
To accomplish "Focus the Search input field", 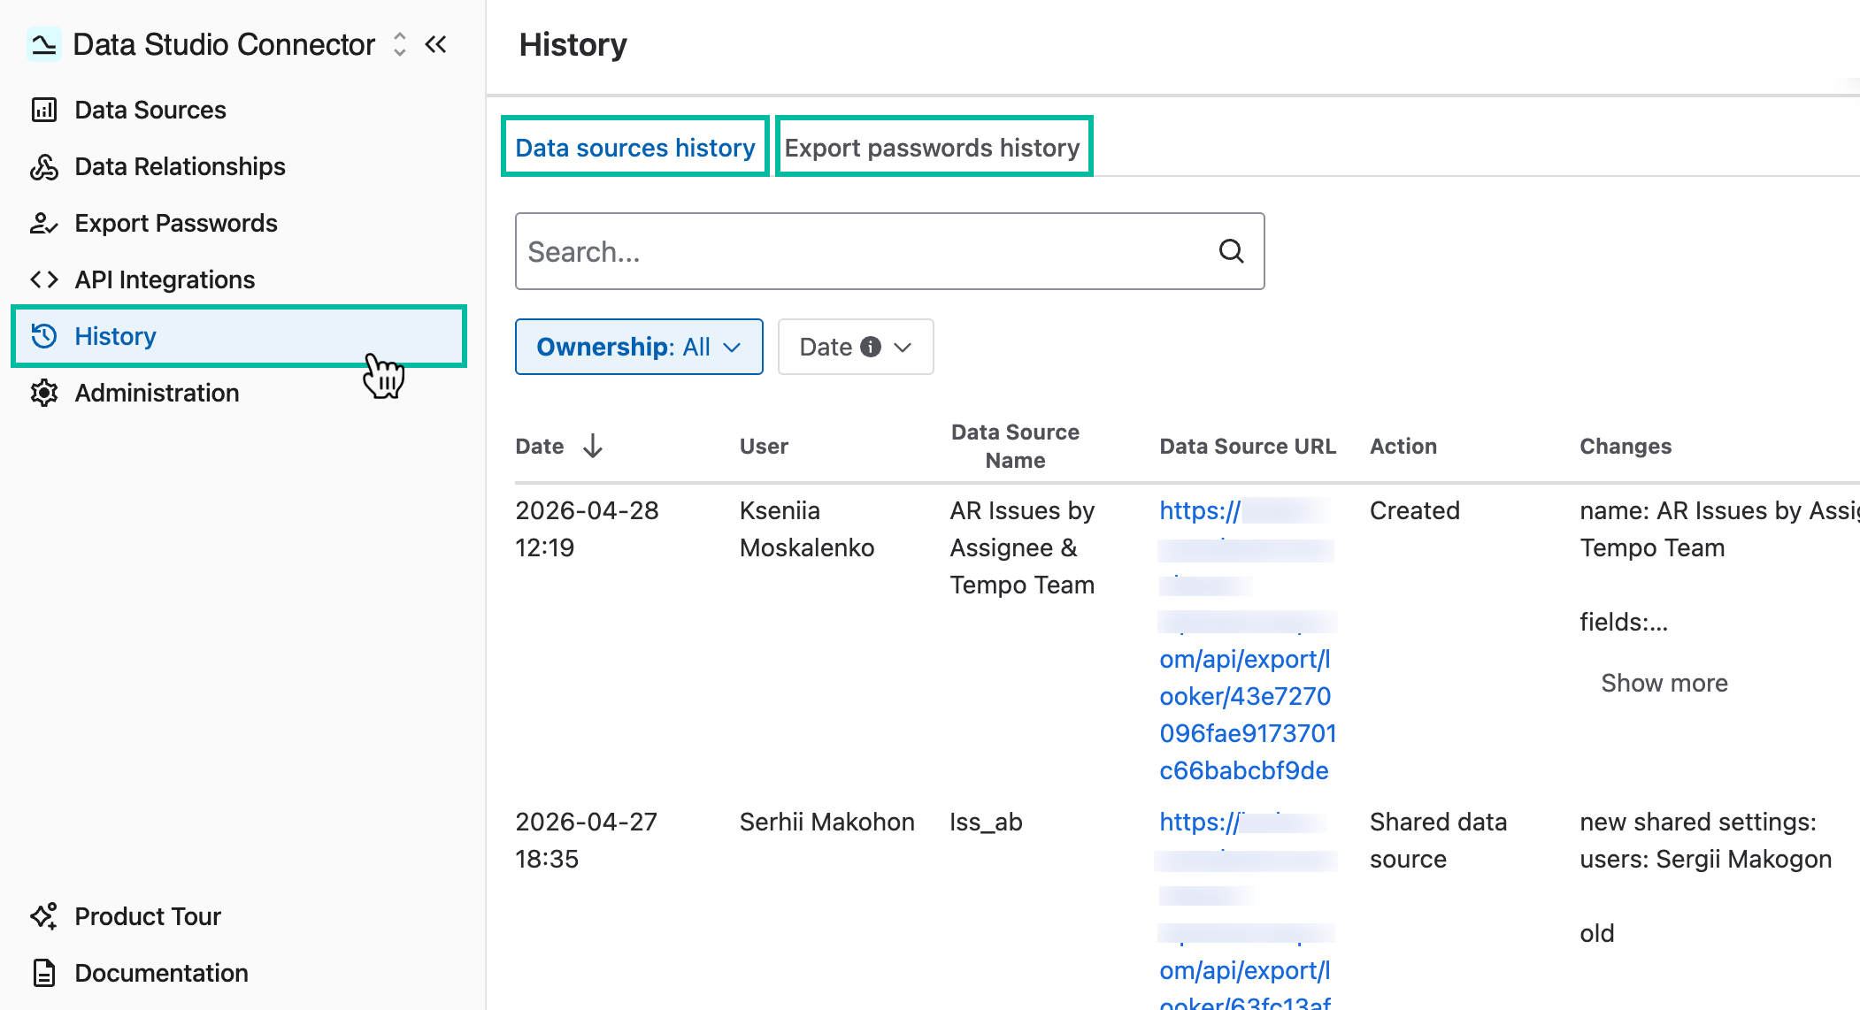I will click(889, 251).
